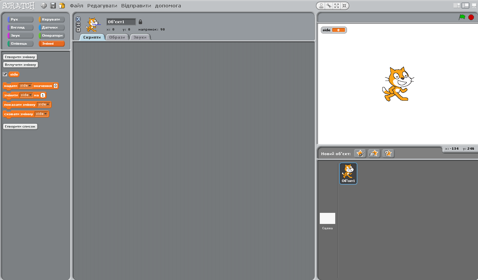Select the grow sprite tool

pyautogui.click(x=337, y=6)
